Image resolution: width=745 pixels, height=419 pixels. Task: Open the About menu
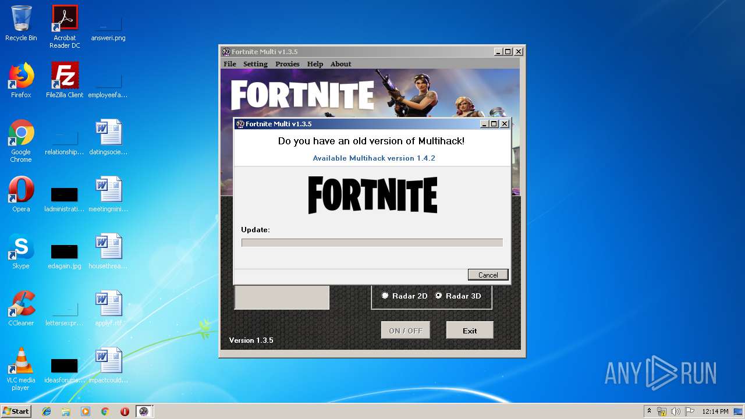340,64
